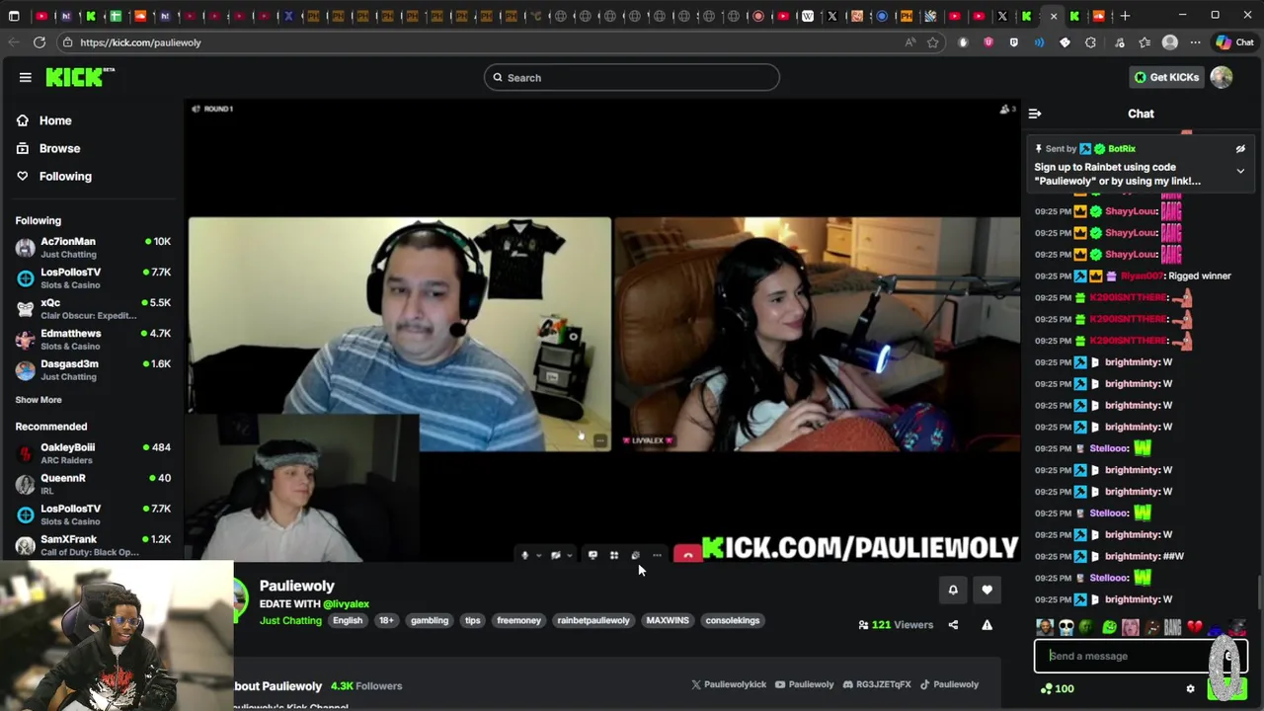1264x711 pixels.
Task: Open SamXFrank recommended channel
Action: (x=93, y=545)
